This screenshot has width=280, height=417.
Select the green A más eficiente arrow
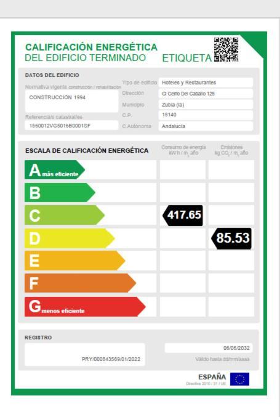click(55, 169)
